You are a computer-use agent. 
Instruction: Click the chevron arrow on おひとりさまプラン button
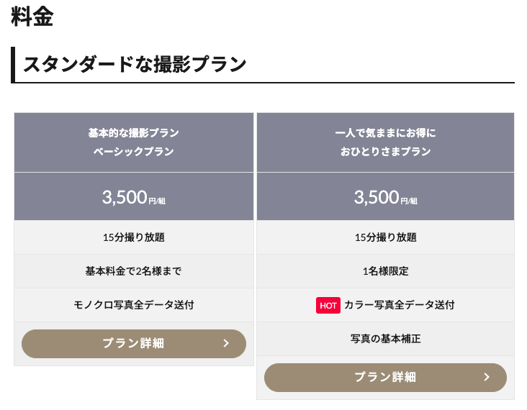[487, 377]
